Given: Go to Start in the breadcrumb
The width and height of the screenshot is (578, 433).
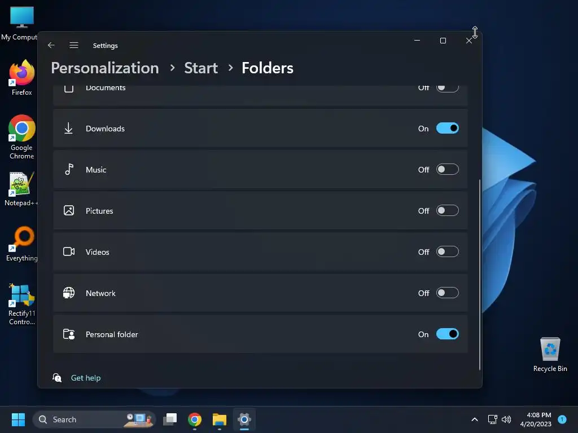Looking at the screenshot, I should pyautogui.click(x=201, y=68).
